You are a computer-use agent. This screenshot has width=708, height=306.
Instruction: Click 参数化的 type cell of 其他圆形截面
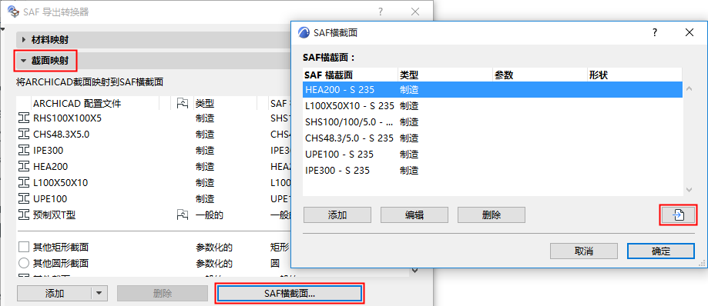(x=213, y=263)
